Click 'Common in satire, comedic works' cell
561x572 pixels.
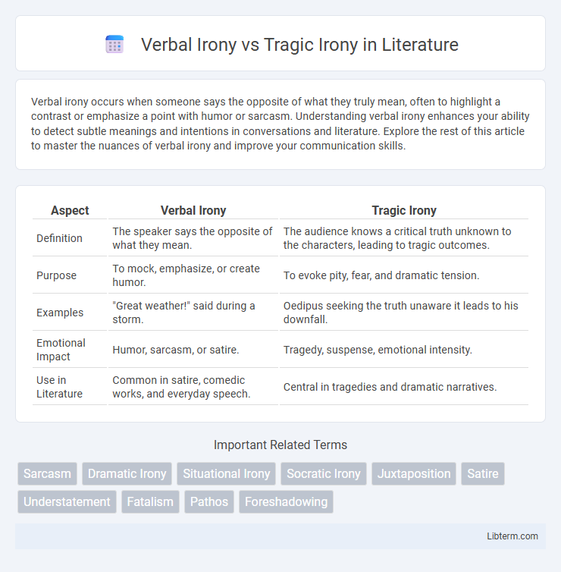click(193, 387)
